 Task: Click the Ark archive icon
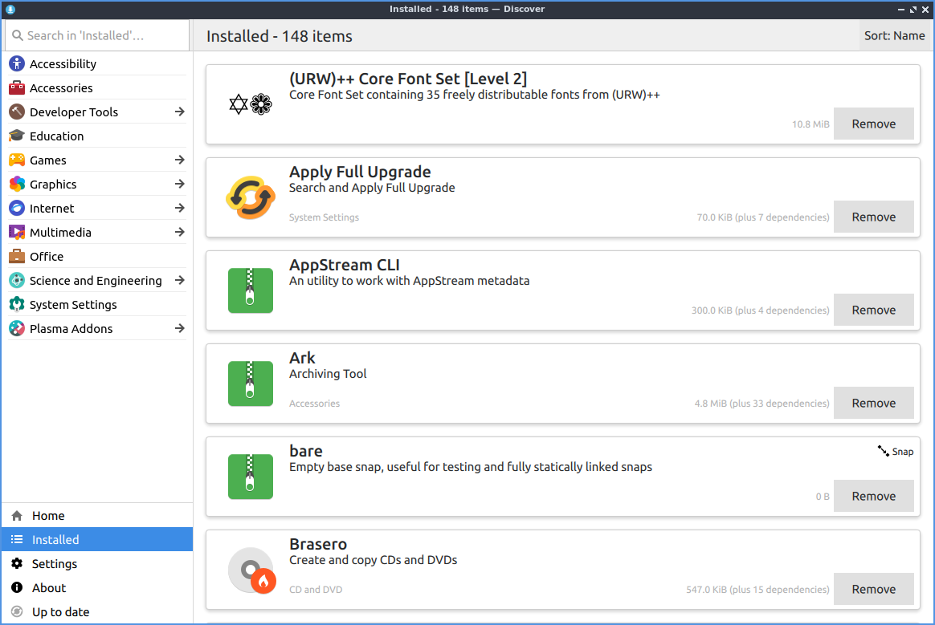click(251, 384)
